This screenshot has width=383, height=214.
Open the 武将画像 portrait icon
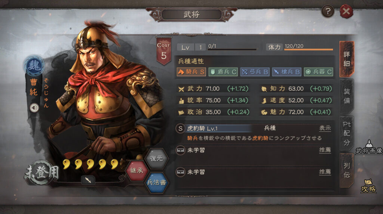369,147
